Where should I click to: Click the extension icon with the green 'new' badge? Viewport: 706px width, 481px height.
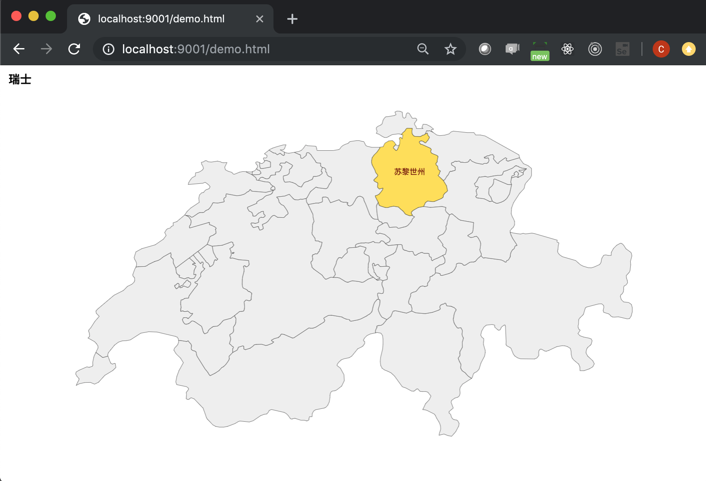pyautogui.click(x=540, y=49)
